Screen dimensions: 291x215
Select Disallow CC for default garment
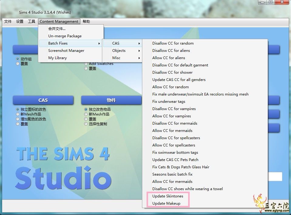(205, 65)
